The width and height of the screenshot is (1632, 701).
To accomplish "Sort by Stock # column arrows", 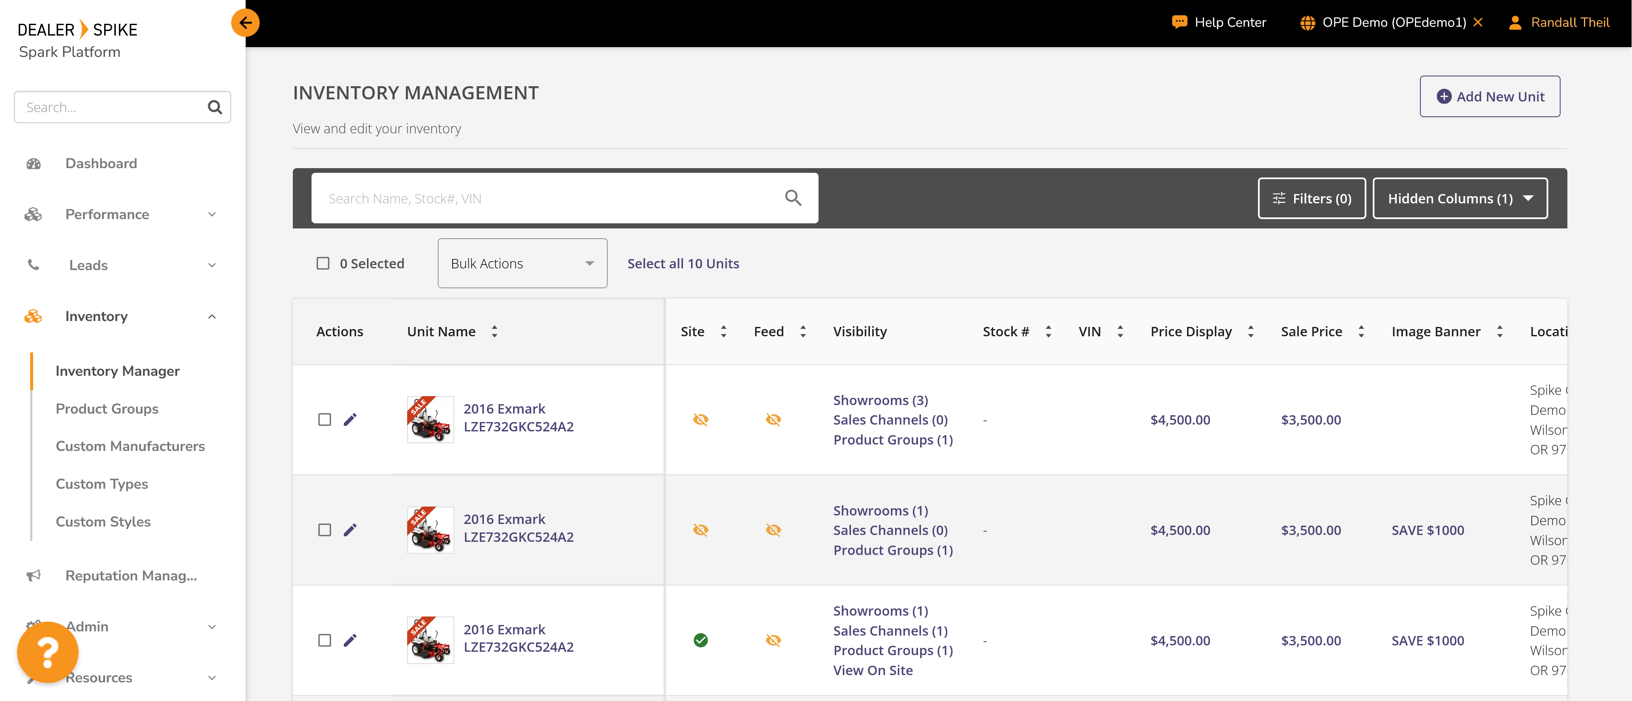I will (x=1048, y=332).
